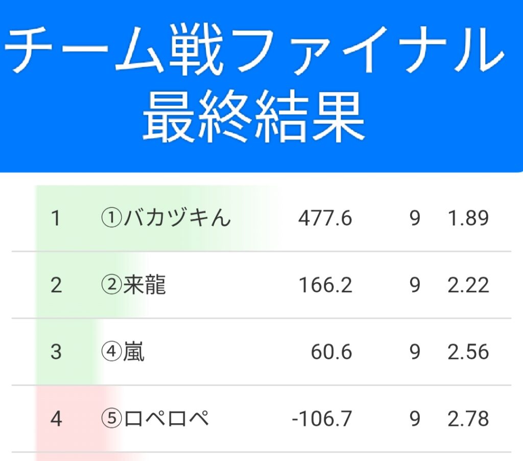523x461 pixels.
Task: Click the negative score -106.7
Action: pyautogui.click(x=322, y=419)
